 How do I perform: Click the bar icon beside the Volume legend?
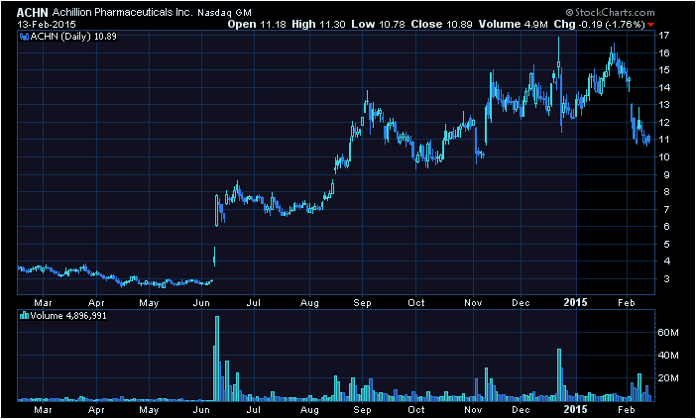[25, 316]
